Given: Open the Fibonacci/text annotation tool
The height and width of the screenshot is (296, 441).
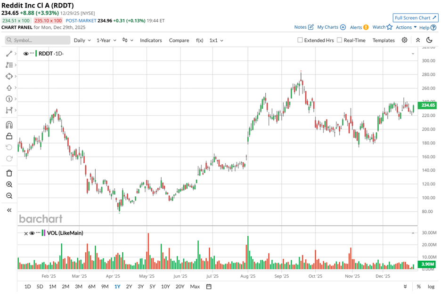Looking at the screenshot, I should 9,65.
